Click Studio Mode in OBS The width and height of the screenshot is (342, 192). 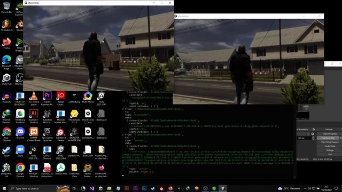[330, 146]
